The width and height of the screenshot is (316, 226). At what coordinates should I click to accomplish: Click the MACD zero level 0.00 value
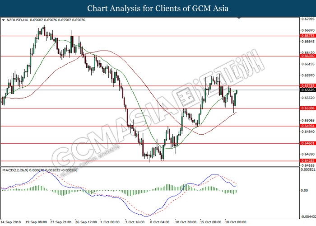click(304, 190)
